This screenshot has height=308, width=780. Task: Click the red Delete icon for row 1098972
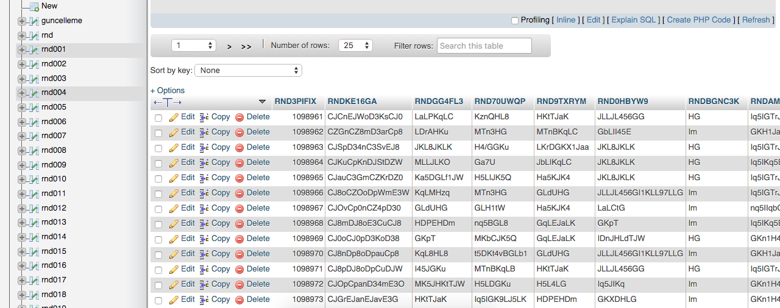point(239,284)
